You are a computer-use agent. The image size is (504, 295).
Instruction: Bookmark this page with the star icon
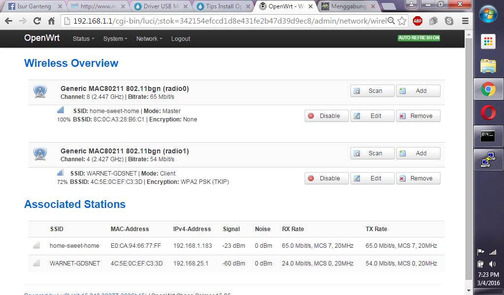402,21
